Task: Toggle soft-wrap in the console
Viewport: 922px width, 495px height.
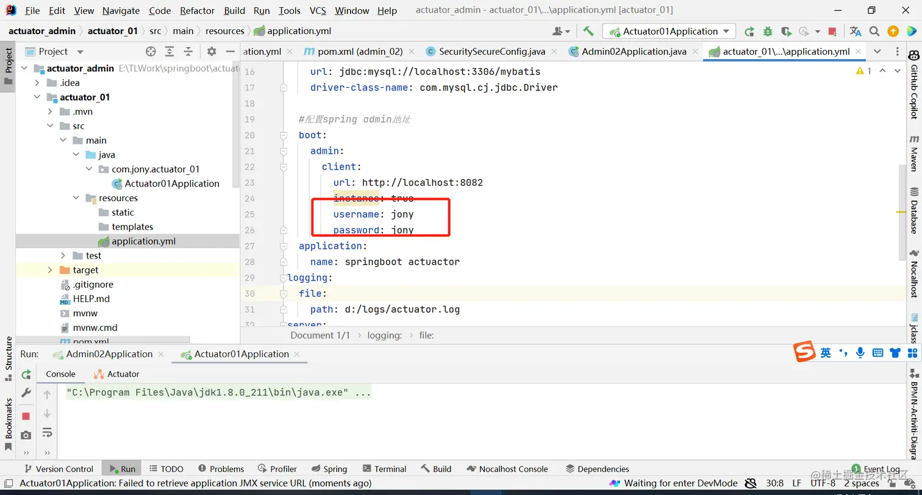Action: (x=47, y=433)
